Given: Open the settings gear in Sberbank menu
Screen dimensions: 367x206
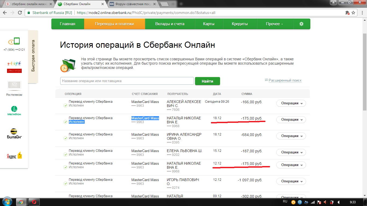Looking at the screenshot, I should tap(301, 24).
